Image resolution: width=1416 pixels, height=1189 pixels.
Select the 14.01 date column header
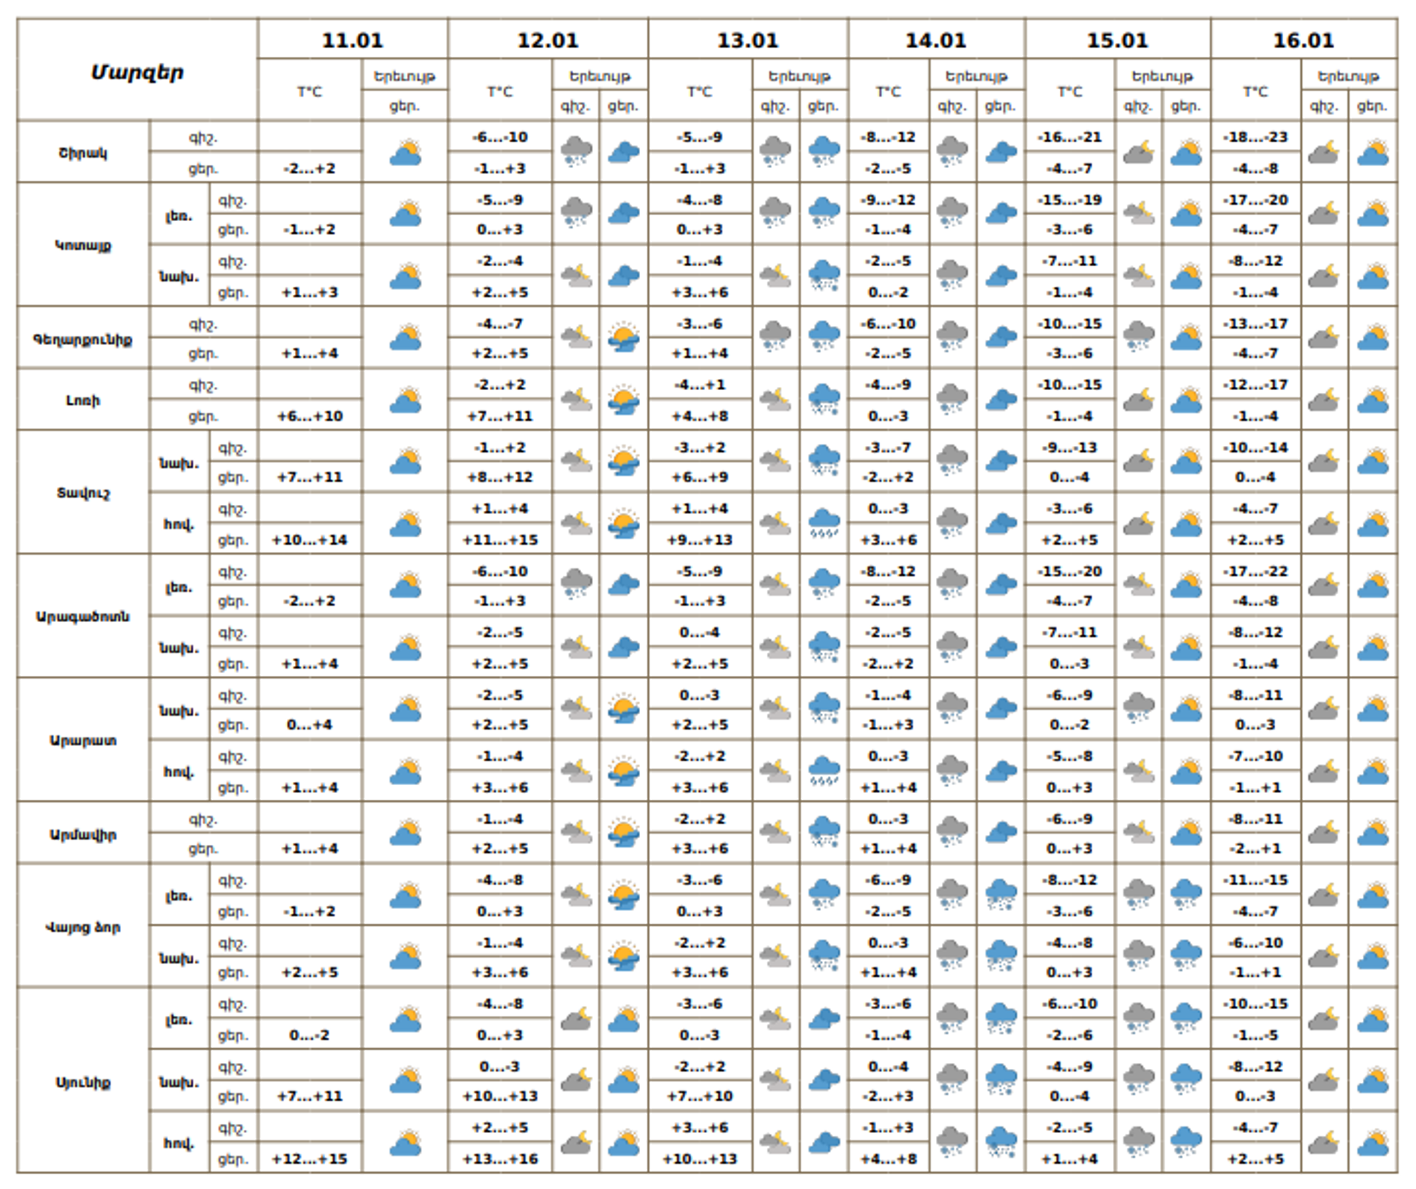click(x=936, y=40)
